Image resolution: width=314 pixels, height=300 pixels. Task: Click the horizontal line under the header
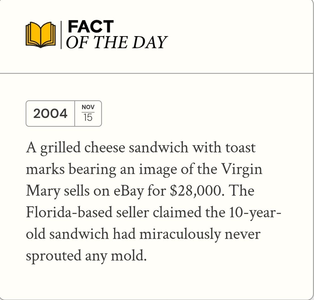(156, 73)
